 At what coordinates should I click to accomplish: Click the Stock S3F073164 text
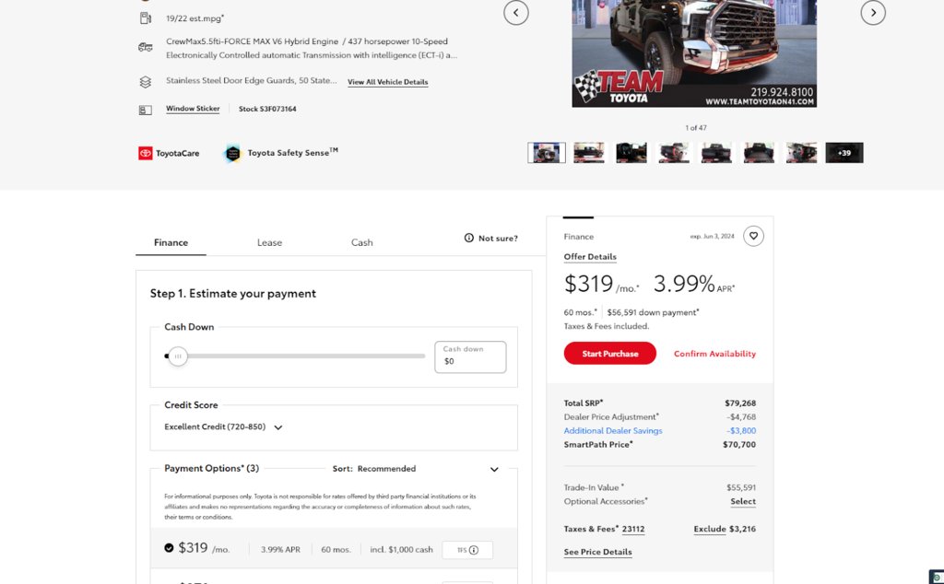267,109
